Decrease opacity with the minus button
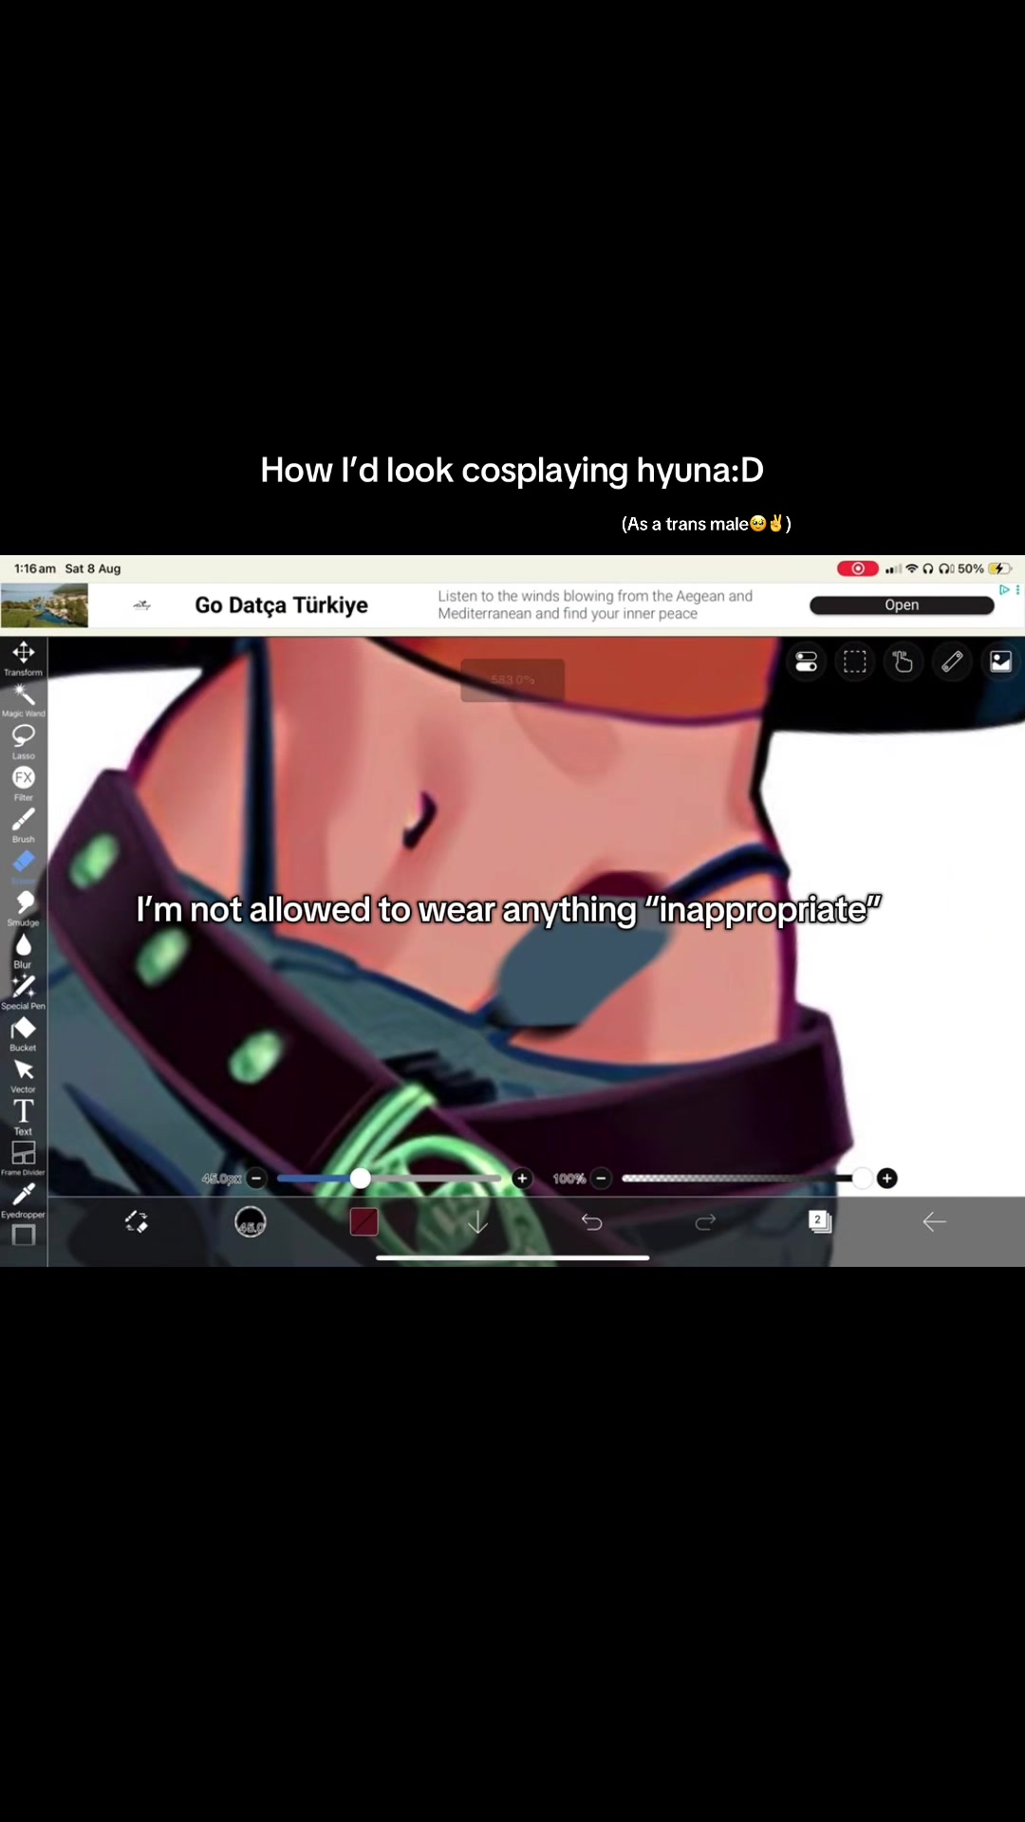The width and height of the screenshot is (1025, 1822). click(x=601, y=1179)
